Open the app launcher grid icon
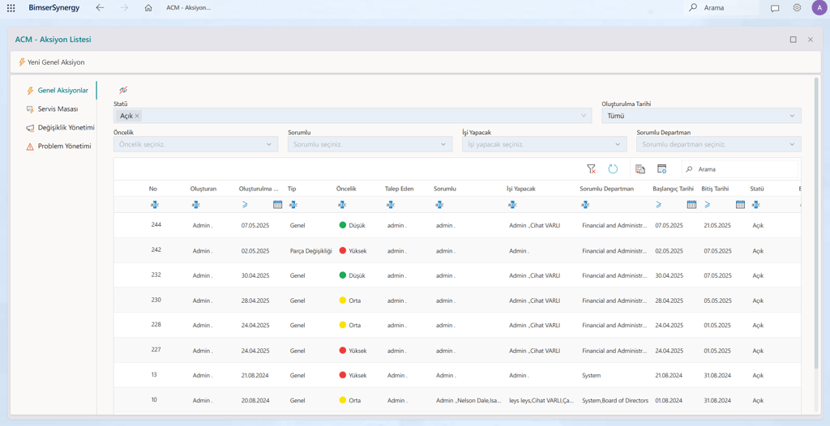 (x=11, y=8)
